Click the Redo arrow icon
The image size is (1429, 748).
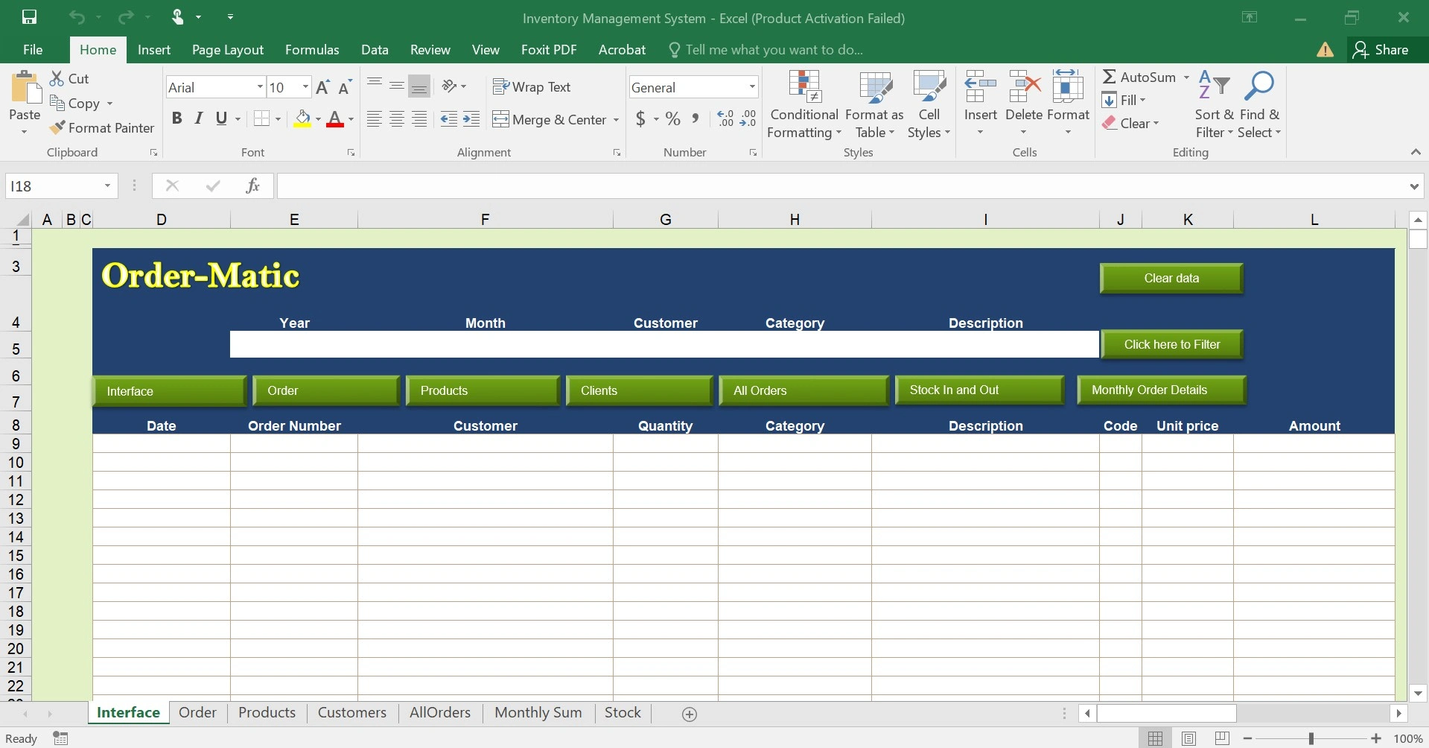pos(126,17)
